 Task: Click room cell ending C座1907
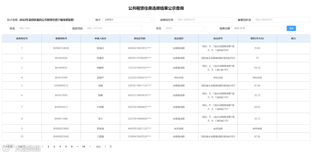pyautogui.click(x=218, y=68)
